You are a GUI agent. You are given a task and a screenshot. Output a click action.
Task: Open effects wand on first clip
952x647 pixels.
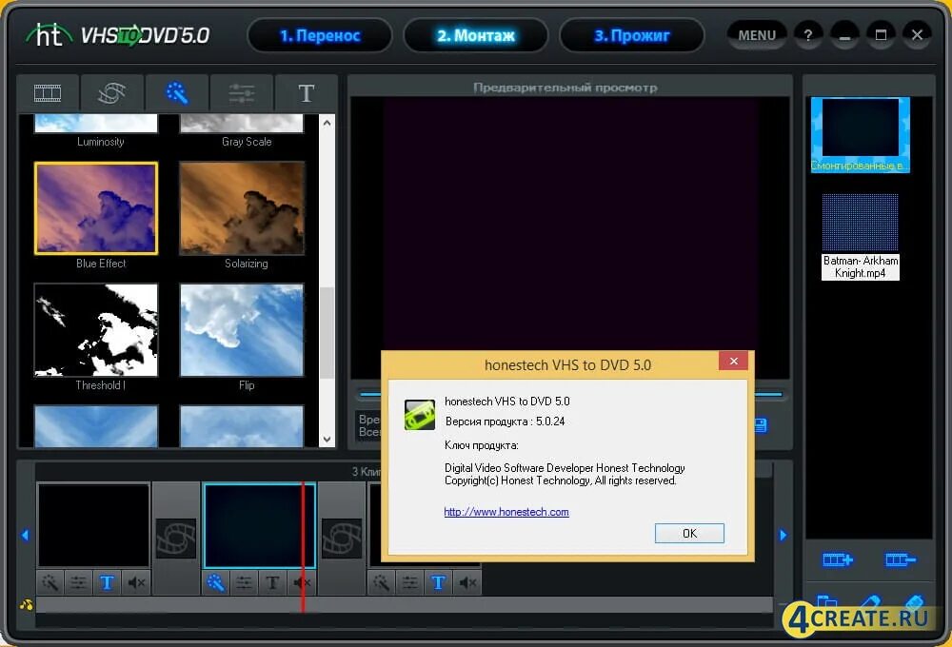coord(50,583)
